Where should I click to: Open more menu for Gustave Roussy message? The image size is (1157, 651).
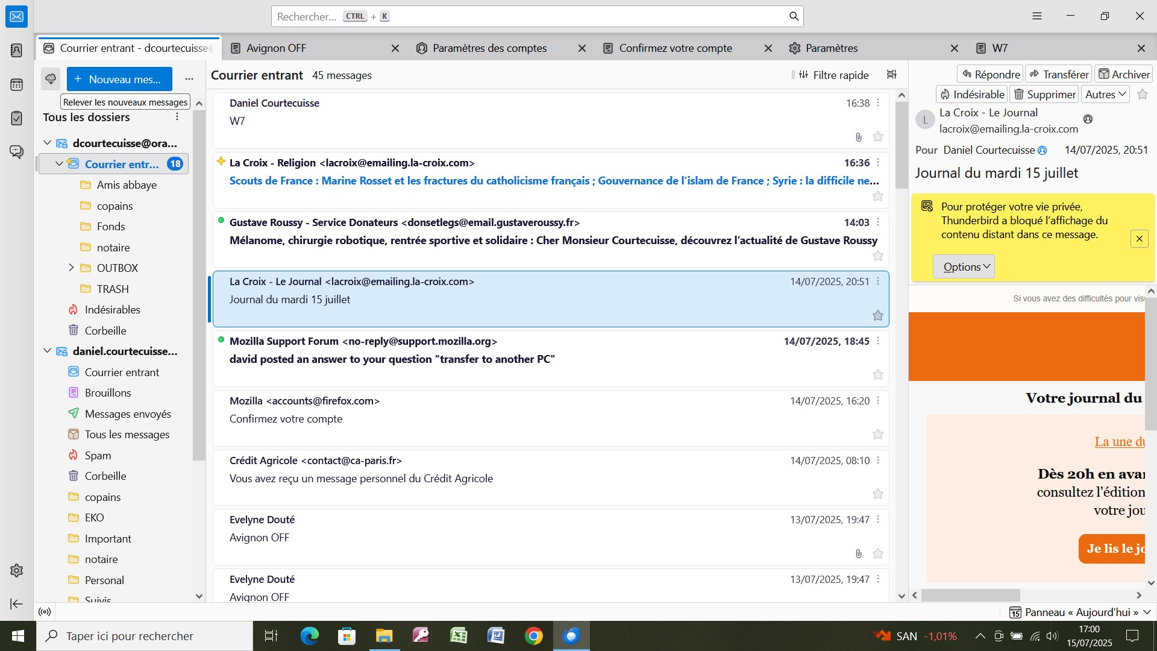(878, 222)
